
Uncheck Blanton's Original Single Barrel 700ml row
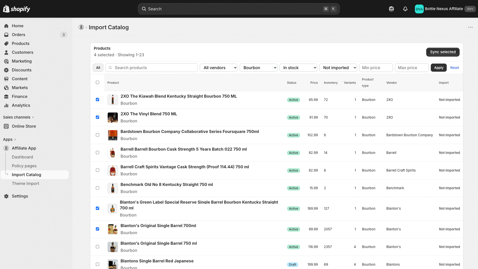click(x=97, y=229)
